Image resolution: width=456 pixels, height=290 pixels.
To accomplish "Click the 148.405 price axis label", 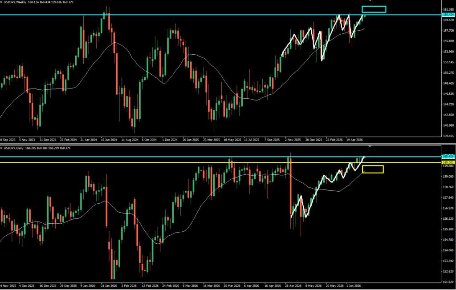I will coord(449,83).
